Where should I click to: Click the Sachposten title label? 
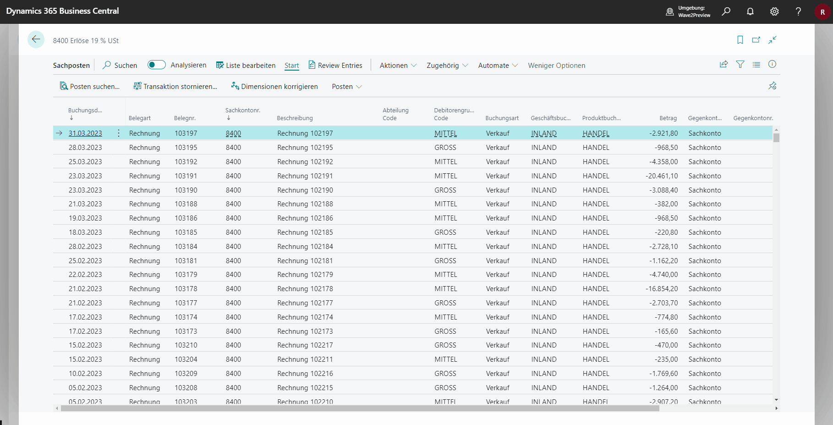pyautogui.click(x=71, y=65)
